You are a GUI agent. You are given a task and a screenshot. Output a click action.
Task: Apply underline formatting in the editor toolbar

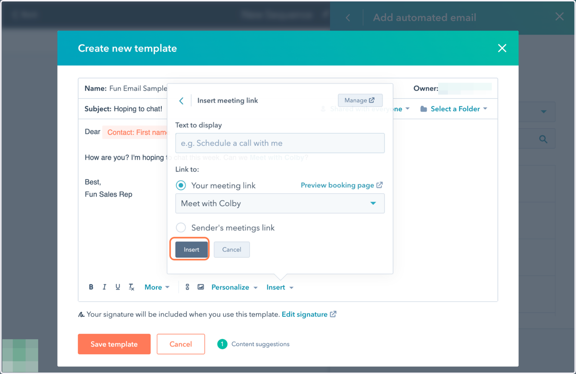tap(118, 287)
